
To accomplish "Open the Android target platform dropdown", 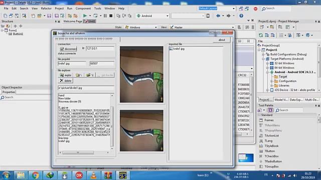I will pos(167,16).
